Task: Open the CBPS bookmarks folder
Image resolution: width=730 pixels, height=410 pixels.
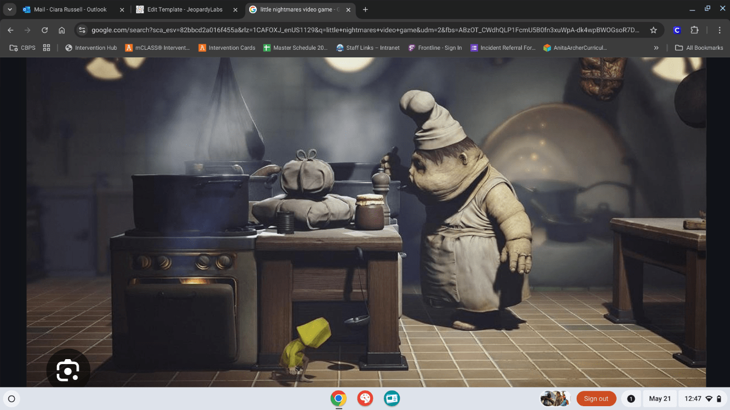Action: pos(22,48)
